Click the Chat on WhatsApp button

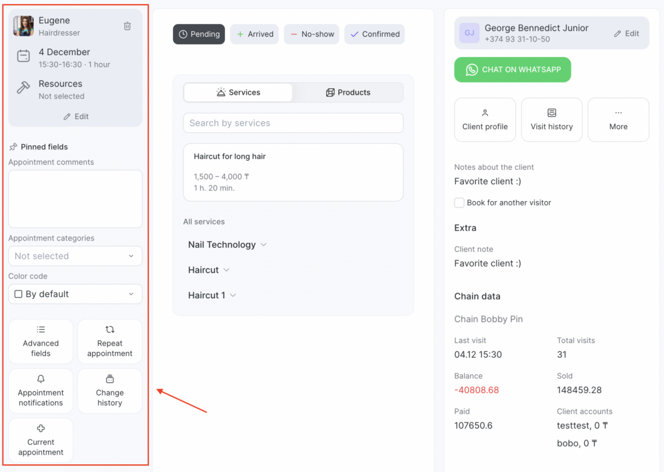pyautogui.click(x=512, y=70)
